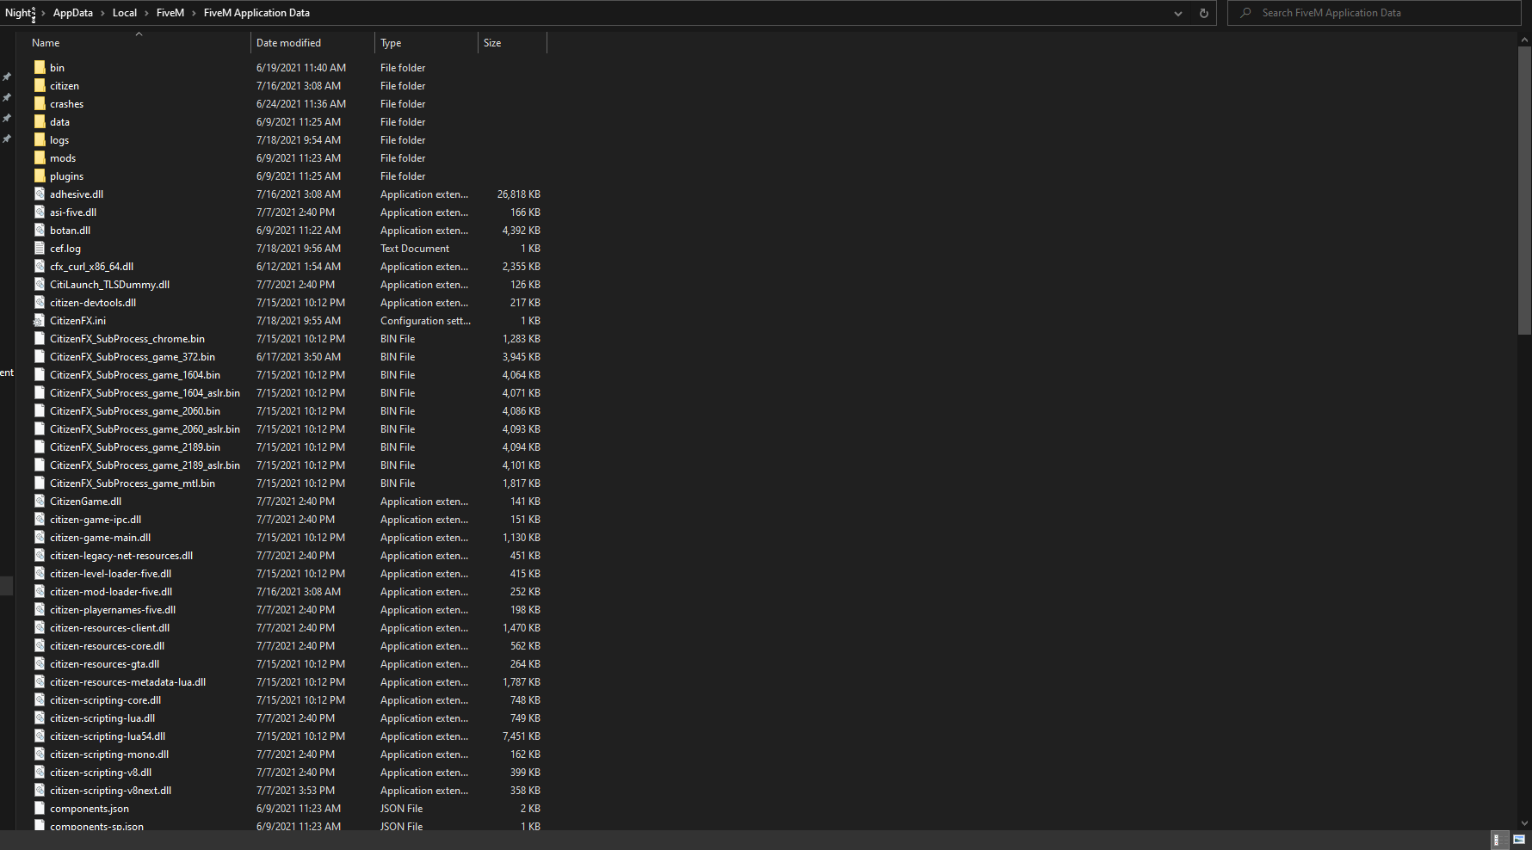Open address bar history dropdown
The width and height of the screenshot is (1532, 850).
pos(1178,13)
